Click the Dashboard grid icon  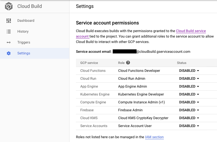(x=9, y=21)
